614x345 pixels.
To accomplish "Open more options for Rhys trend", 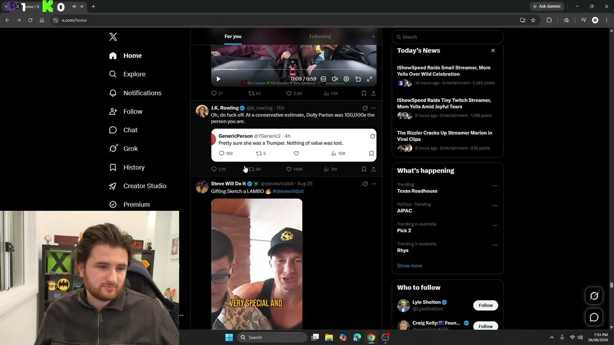I will [495, 245].
